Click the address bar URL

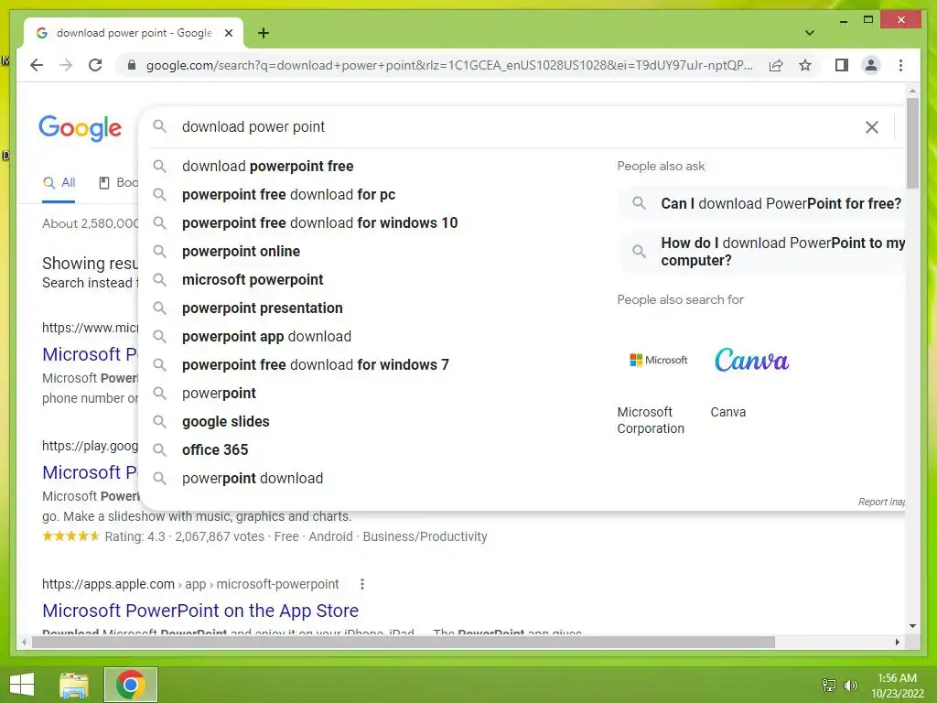pos(449,65)
